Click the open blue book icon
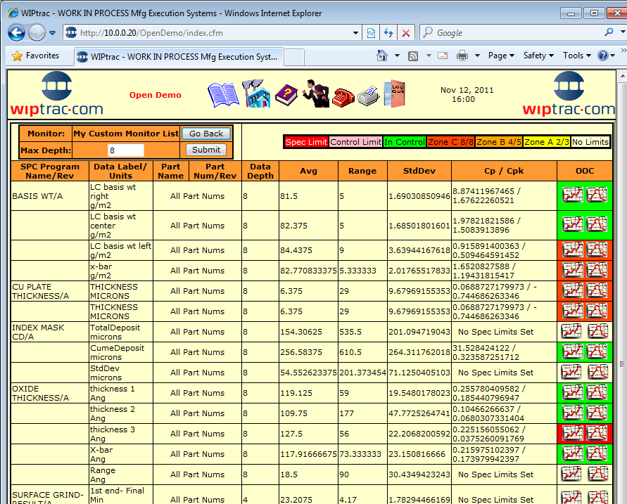 click(223, 94)
